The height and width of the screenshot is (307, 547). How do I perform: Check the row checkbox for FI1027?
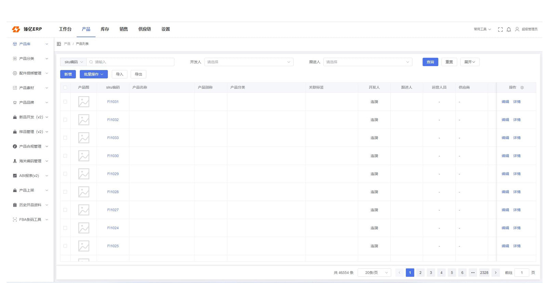point(65,210)
